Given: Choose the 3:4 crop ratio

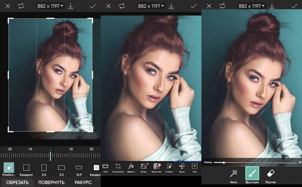Looking at the screenshot, I should [44, 170].
